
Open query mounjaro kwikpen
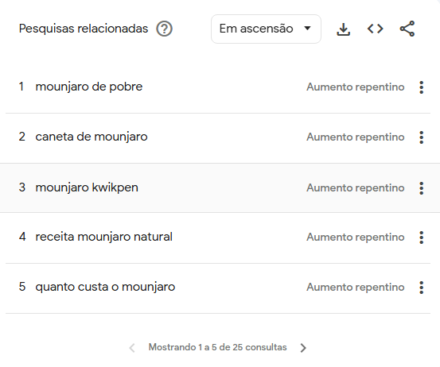click(87, 187)
